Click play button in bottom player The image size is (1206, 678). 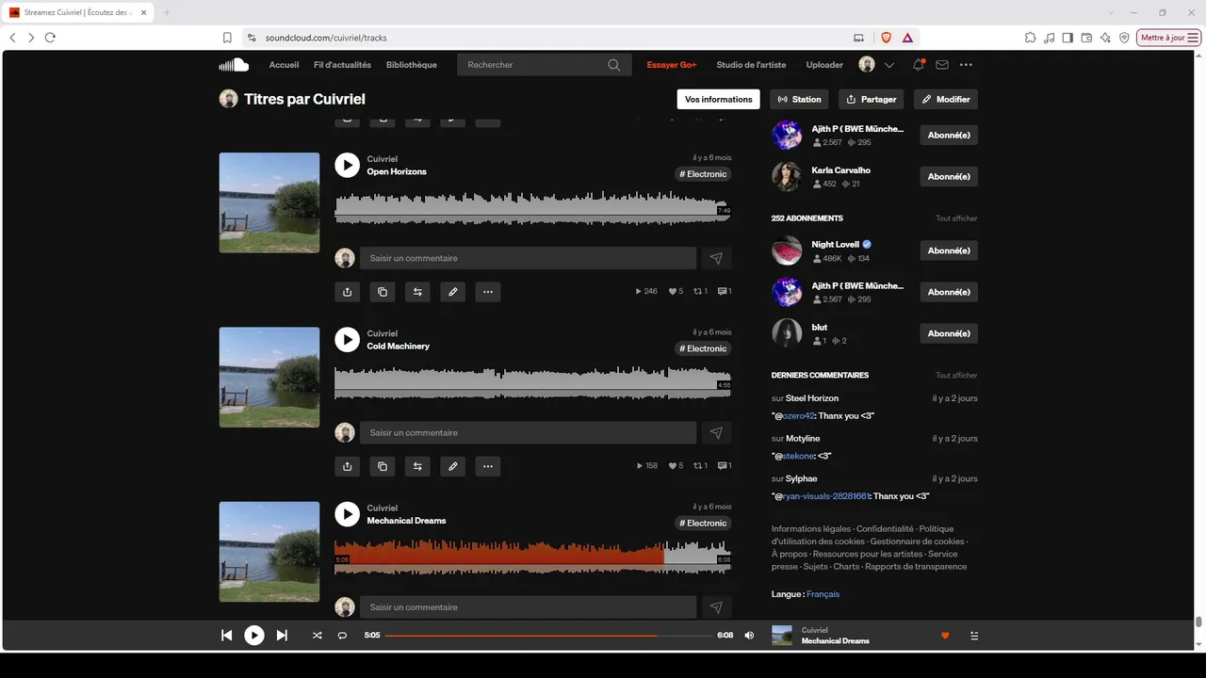(254, 636)
